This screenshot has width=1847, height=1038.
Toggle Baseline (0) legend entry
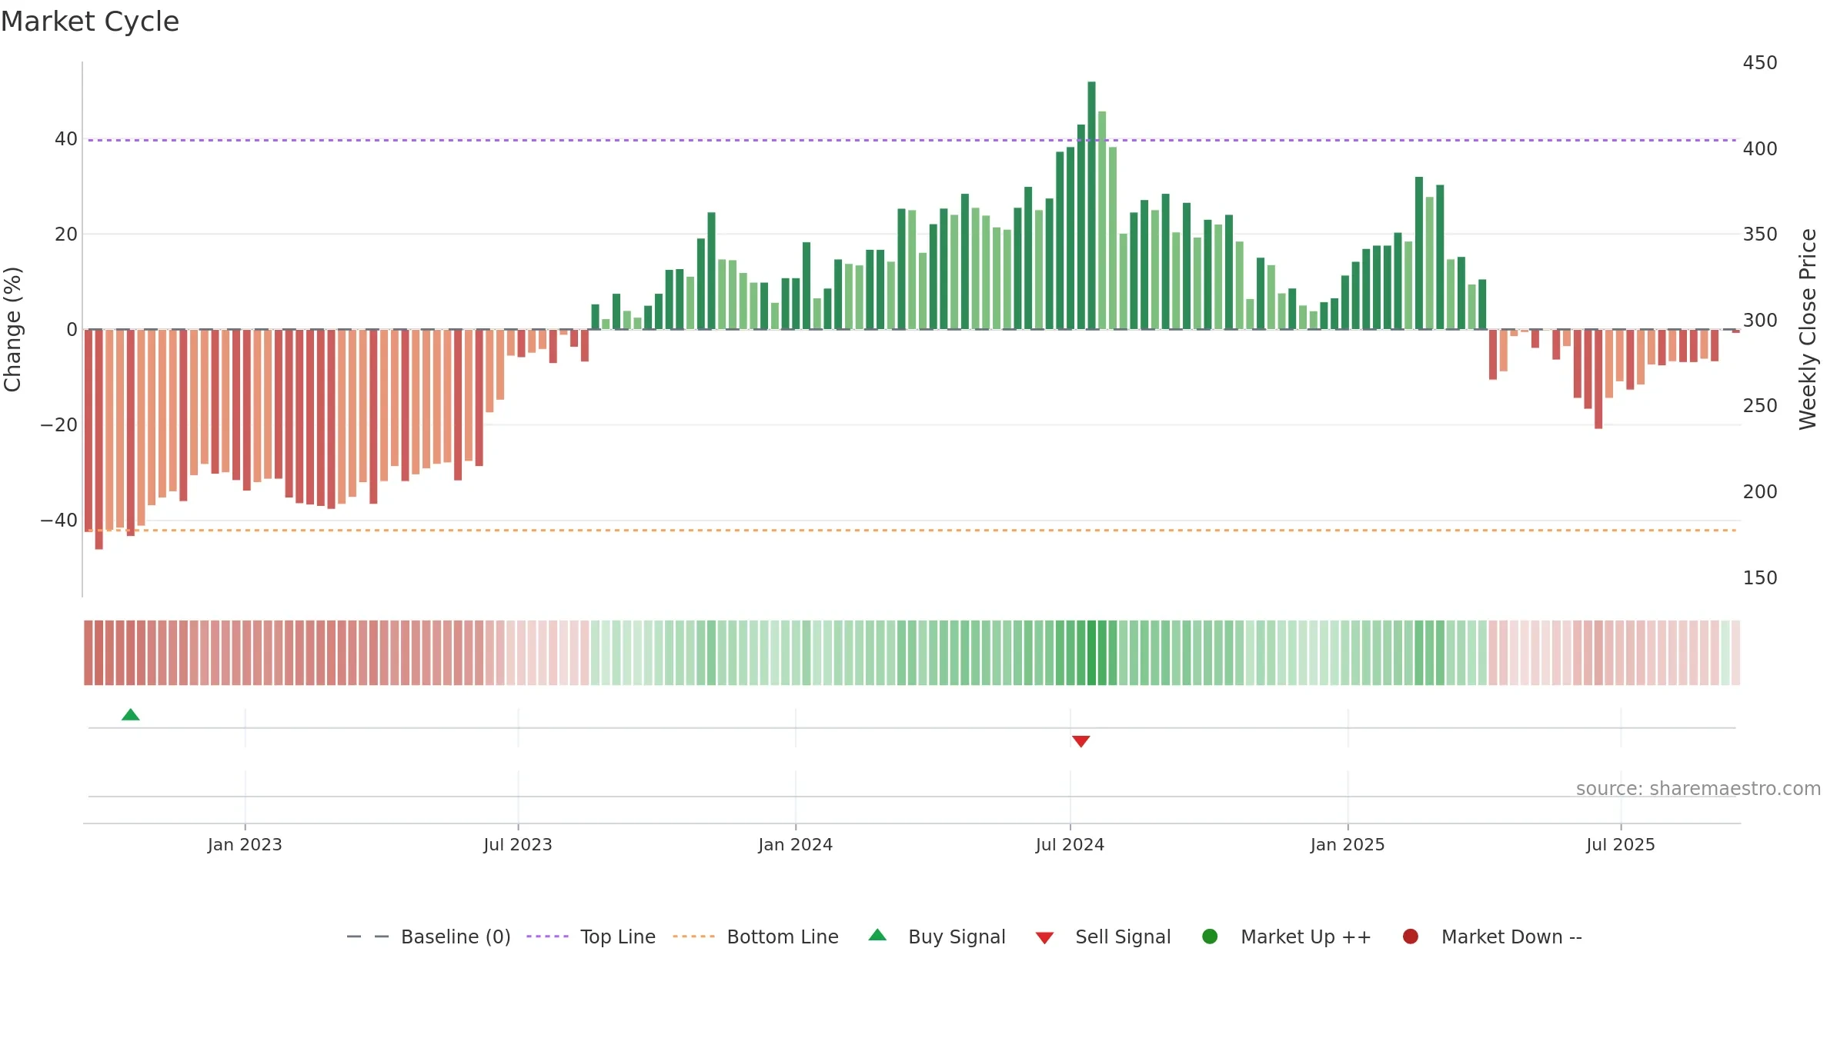click(429, 937)
